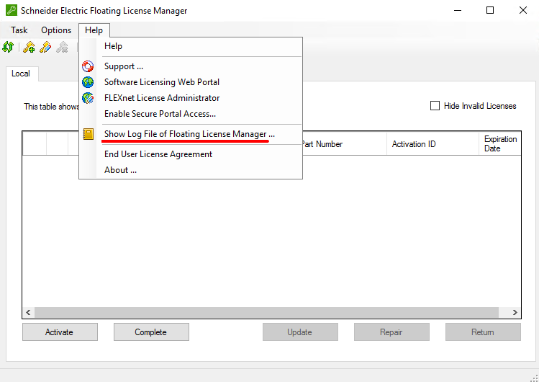Screen dimensions: 539x382
Task: Close the Floating License Manager window
Action: (523, 10)
